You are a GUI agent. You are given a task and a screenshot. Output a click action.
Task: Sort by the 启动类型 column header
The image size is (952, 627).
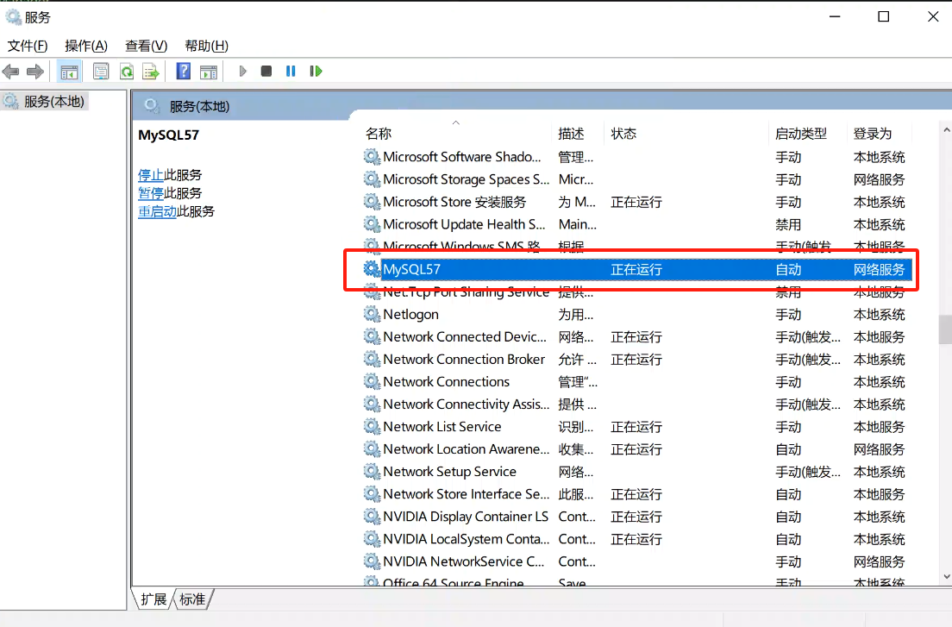[807, 134]
